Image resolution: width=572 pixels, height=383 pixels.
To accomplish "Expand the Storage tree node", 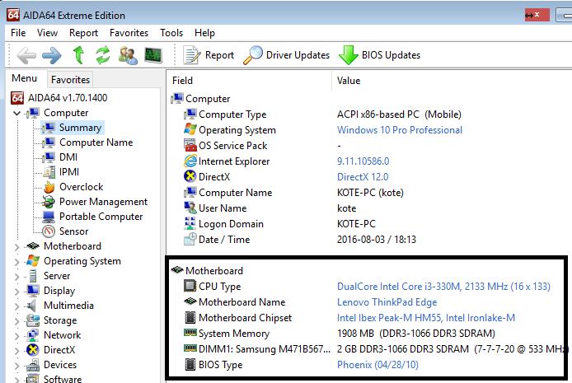I will [x=16, y=321].
